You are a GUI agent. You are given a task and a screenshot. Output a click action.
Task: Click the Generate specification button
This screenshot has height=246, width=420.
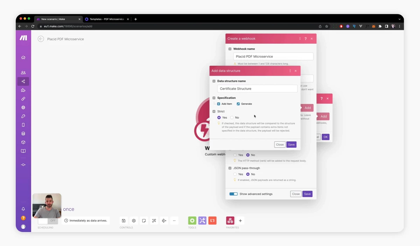[244, 104]
